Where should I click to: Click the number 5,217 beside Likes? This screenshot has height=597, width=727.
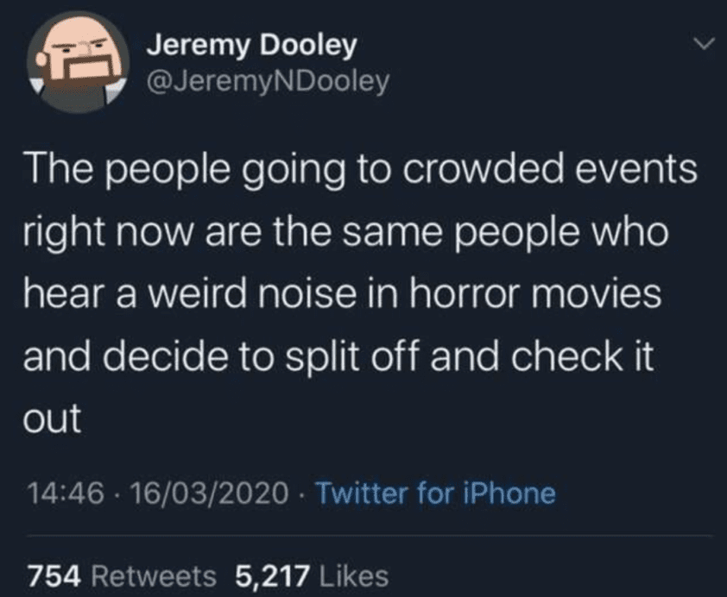[x=272, y=576]
